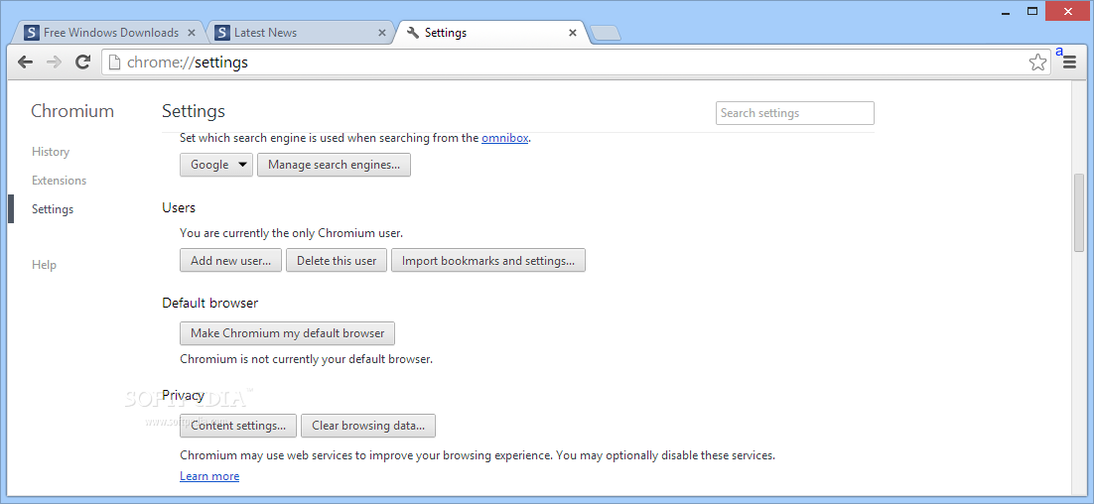This screenshot has width=1094, height=504.
Task: Close the Settings tab
Action: [573, 33]
